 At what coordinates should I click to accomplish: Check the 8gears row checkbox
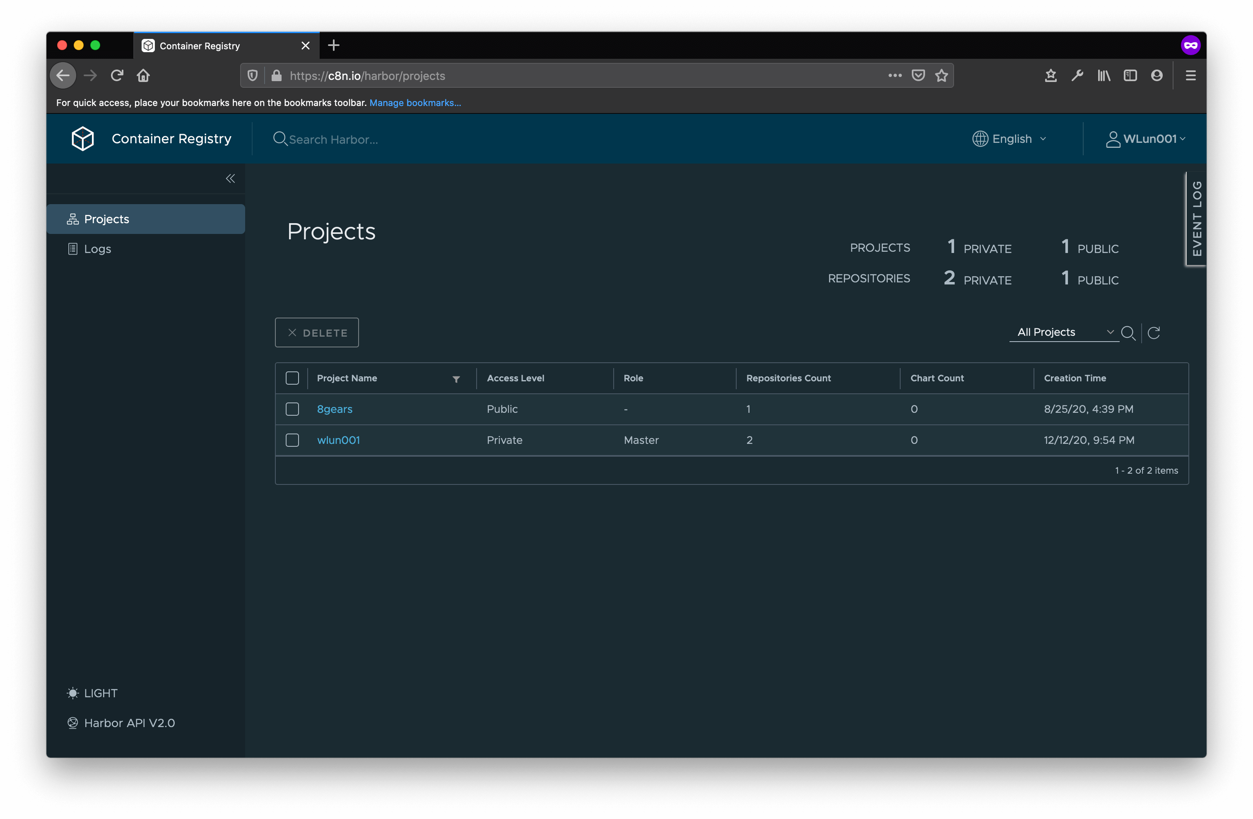[292, 409]
